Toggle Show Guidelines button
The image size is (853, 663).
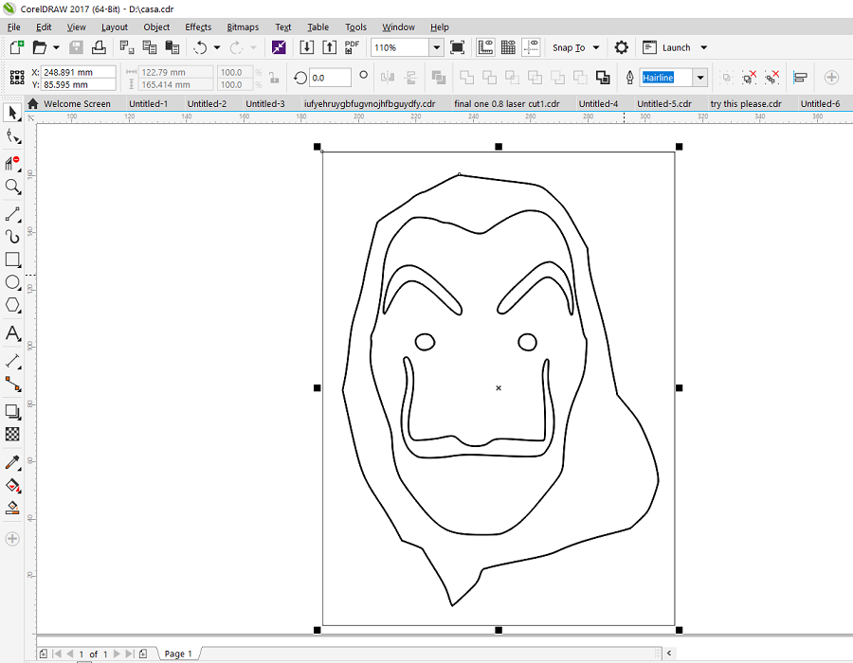coord(531,47)
